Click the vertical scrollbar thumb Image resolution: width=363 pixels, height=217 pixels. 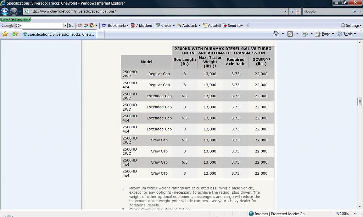pyautogui.click(x=360, y=102)
